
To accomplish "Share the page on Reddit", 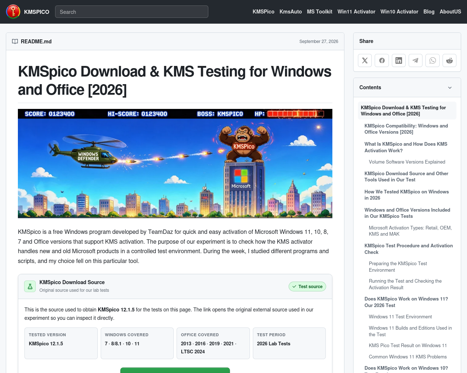I will pos(449,60).
